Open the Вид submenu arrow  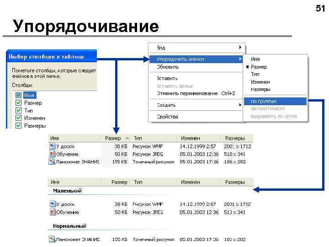coord(240,47)
